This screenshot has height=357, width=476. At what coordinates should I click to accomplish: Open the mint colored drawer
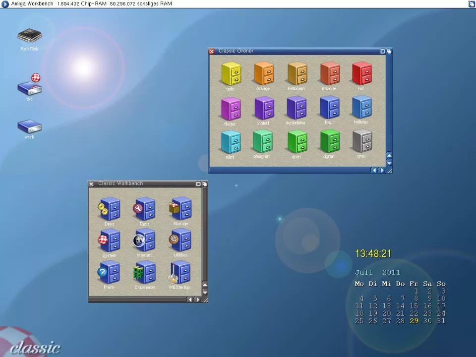[x=231, y=143]
